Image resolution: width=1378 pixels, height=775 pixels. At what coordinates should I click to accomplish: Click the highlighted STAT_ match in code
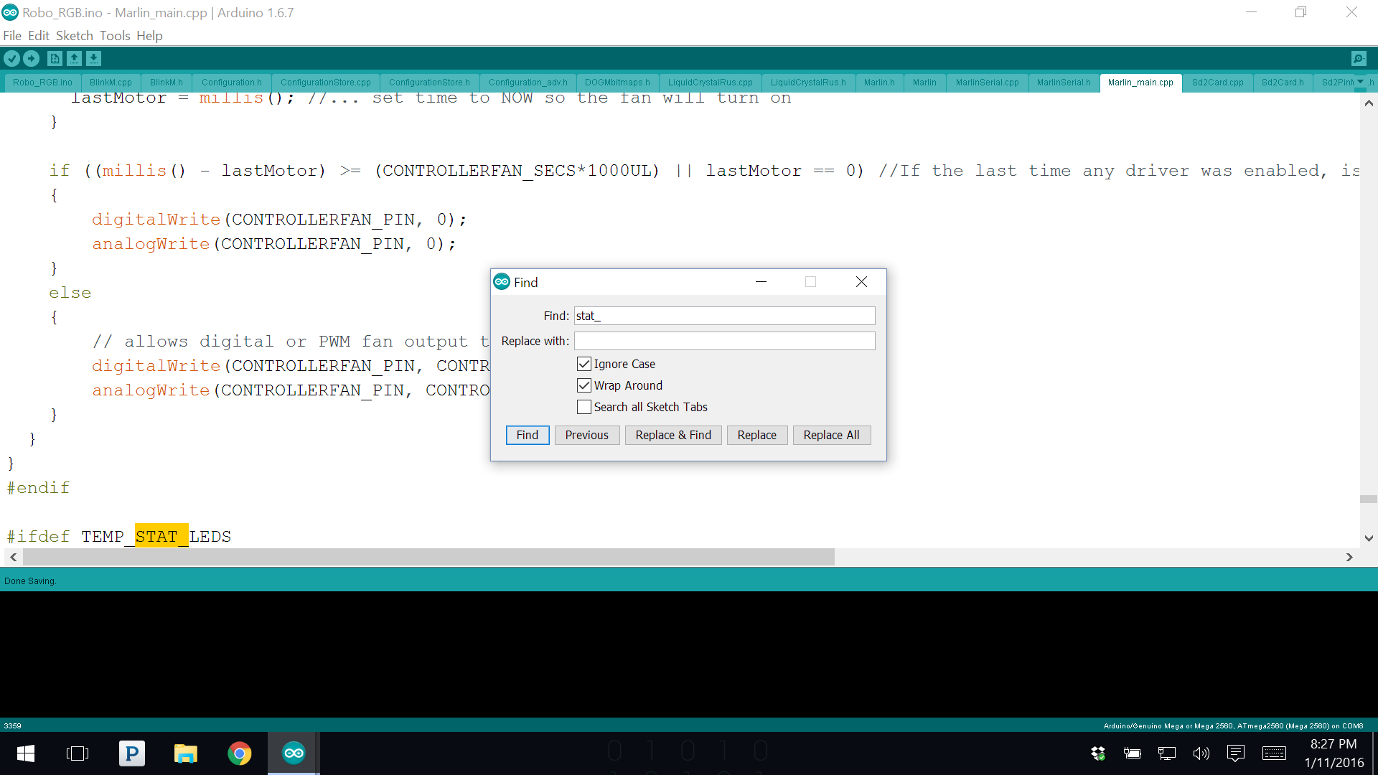click(161, 536)
